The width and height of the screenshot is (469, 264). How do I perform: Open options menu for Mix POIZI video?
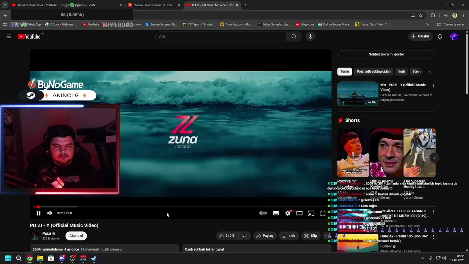433,85
